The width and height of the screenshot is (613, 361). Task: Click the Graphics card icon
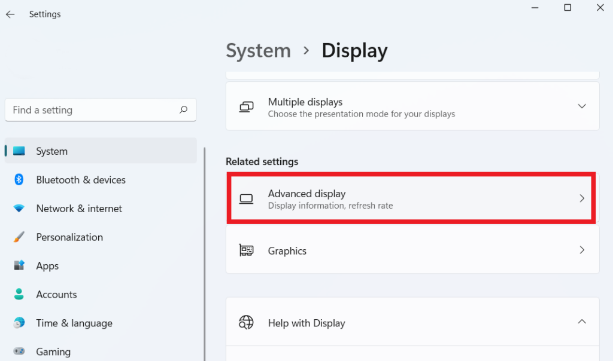tap(246, 250)
